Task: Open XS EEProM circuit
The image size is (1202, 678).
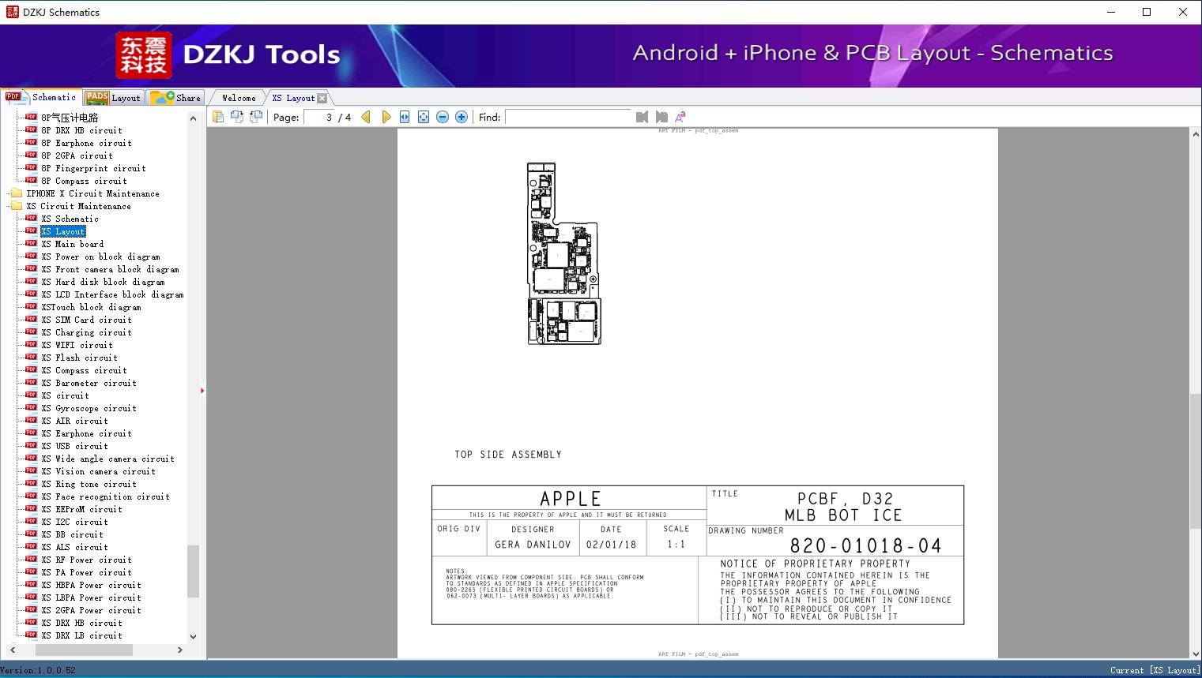Action: [81, 509]
